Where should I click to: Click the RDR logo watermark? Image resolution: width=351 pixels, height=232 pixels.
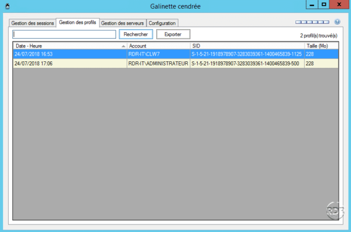[x=335, y=210]
